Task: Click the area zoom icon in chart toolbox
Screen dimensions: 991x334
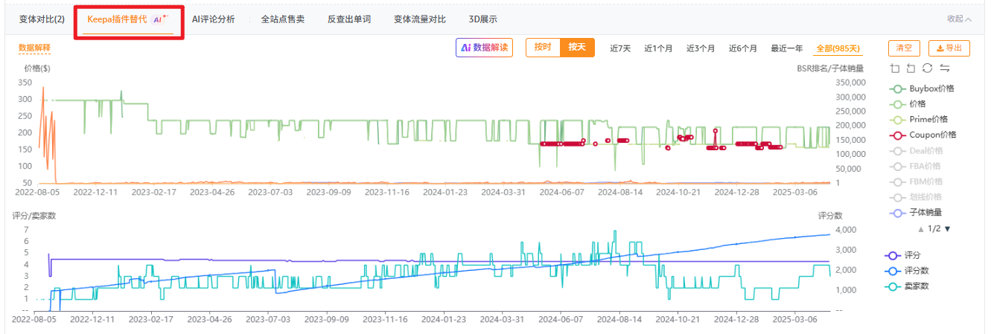Action: pyautogui.click(x=895, y=68)
